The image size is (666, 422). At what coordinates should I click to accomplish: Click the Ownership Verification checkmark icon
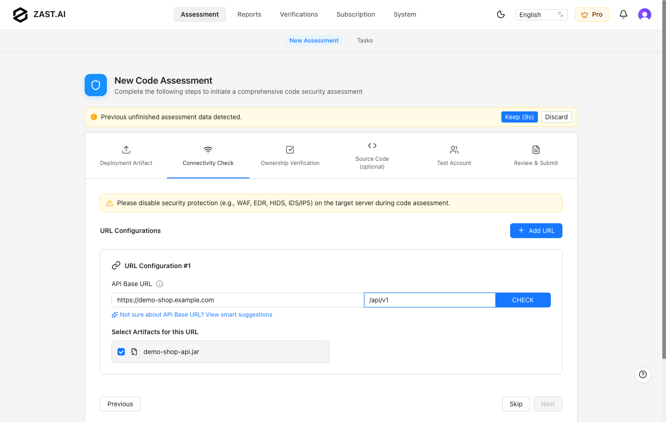point(290,150)
